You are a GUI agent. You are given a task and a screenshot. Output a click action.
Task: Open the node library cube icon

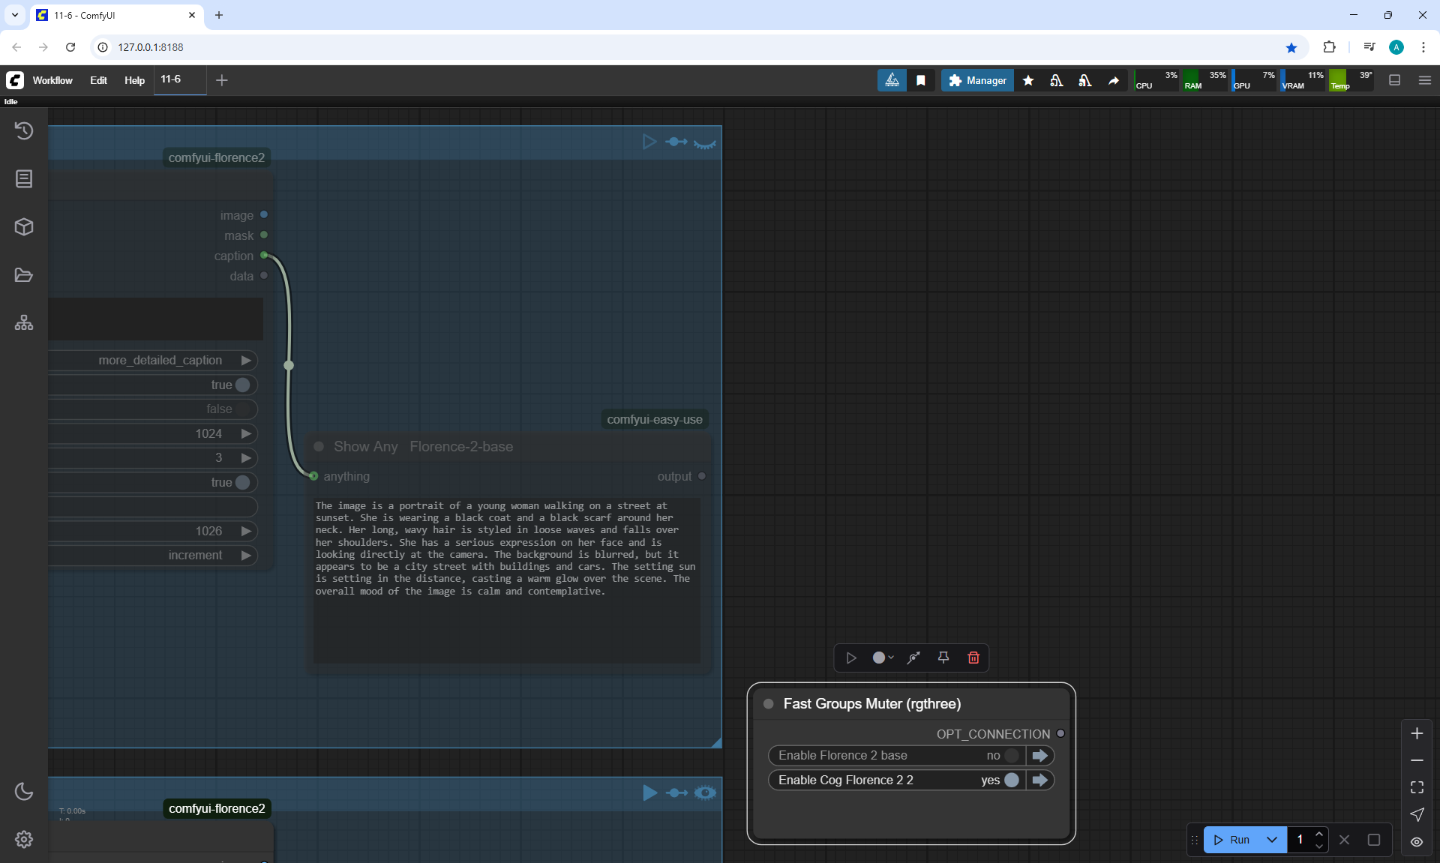(x=24, y=226)
